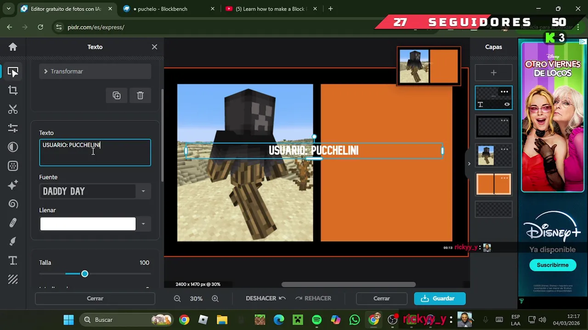Screen dimensions: 588x330
Task: Reload the page in Chrome
Action: [x=40, y=27]
